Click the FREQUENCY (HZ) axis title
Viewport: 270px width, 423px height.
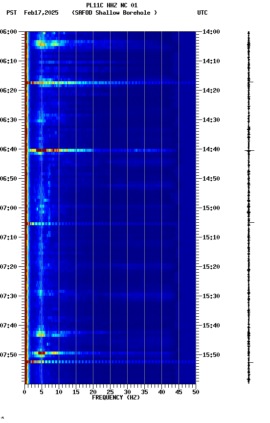click(116, 398)
